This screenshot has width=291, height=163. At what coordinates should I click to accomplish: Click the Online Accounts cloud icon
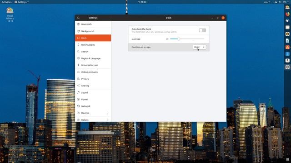coord(78,72)
